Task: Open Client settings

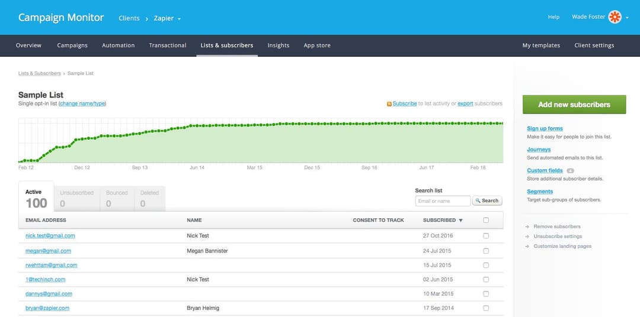Action: 594,46
